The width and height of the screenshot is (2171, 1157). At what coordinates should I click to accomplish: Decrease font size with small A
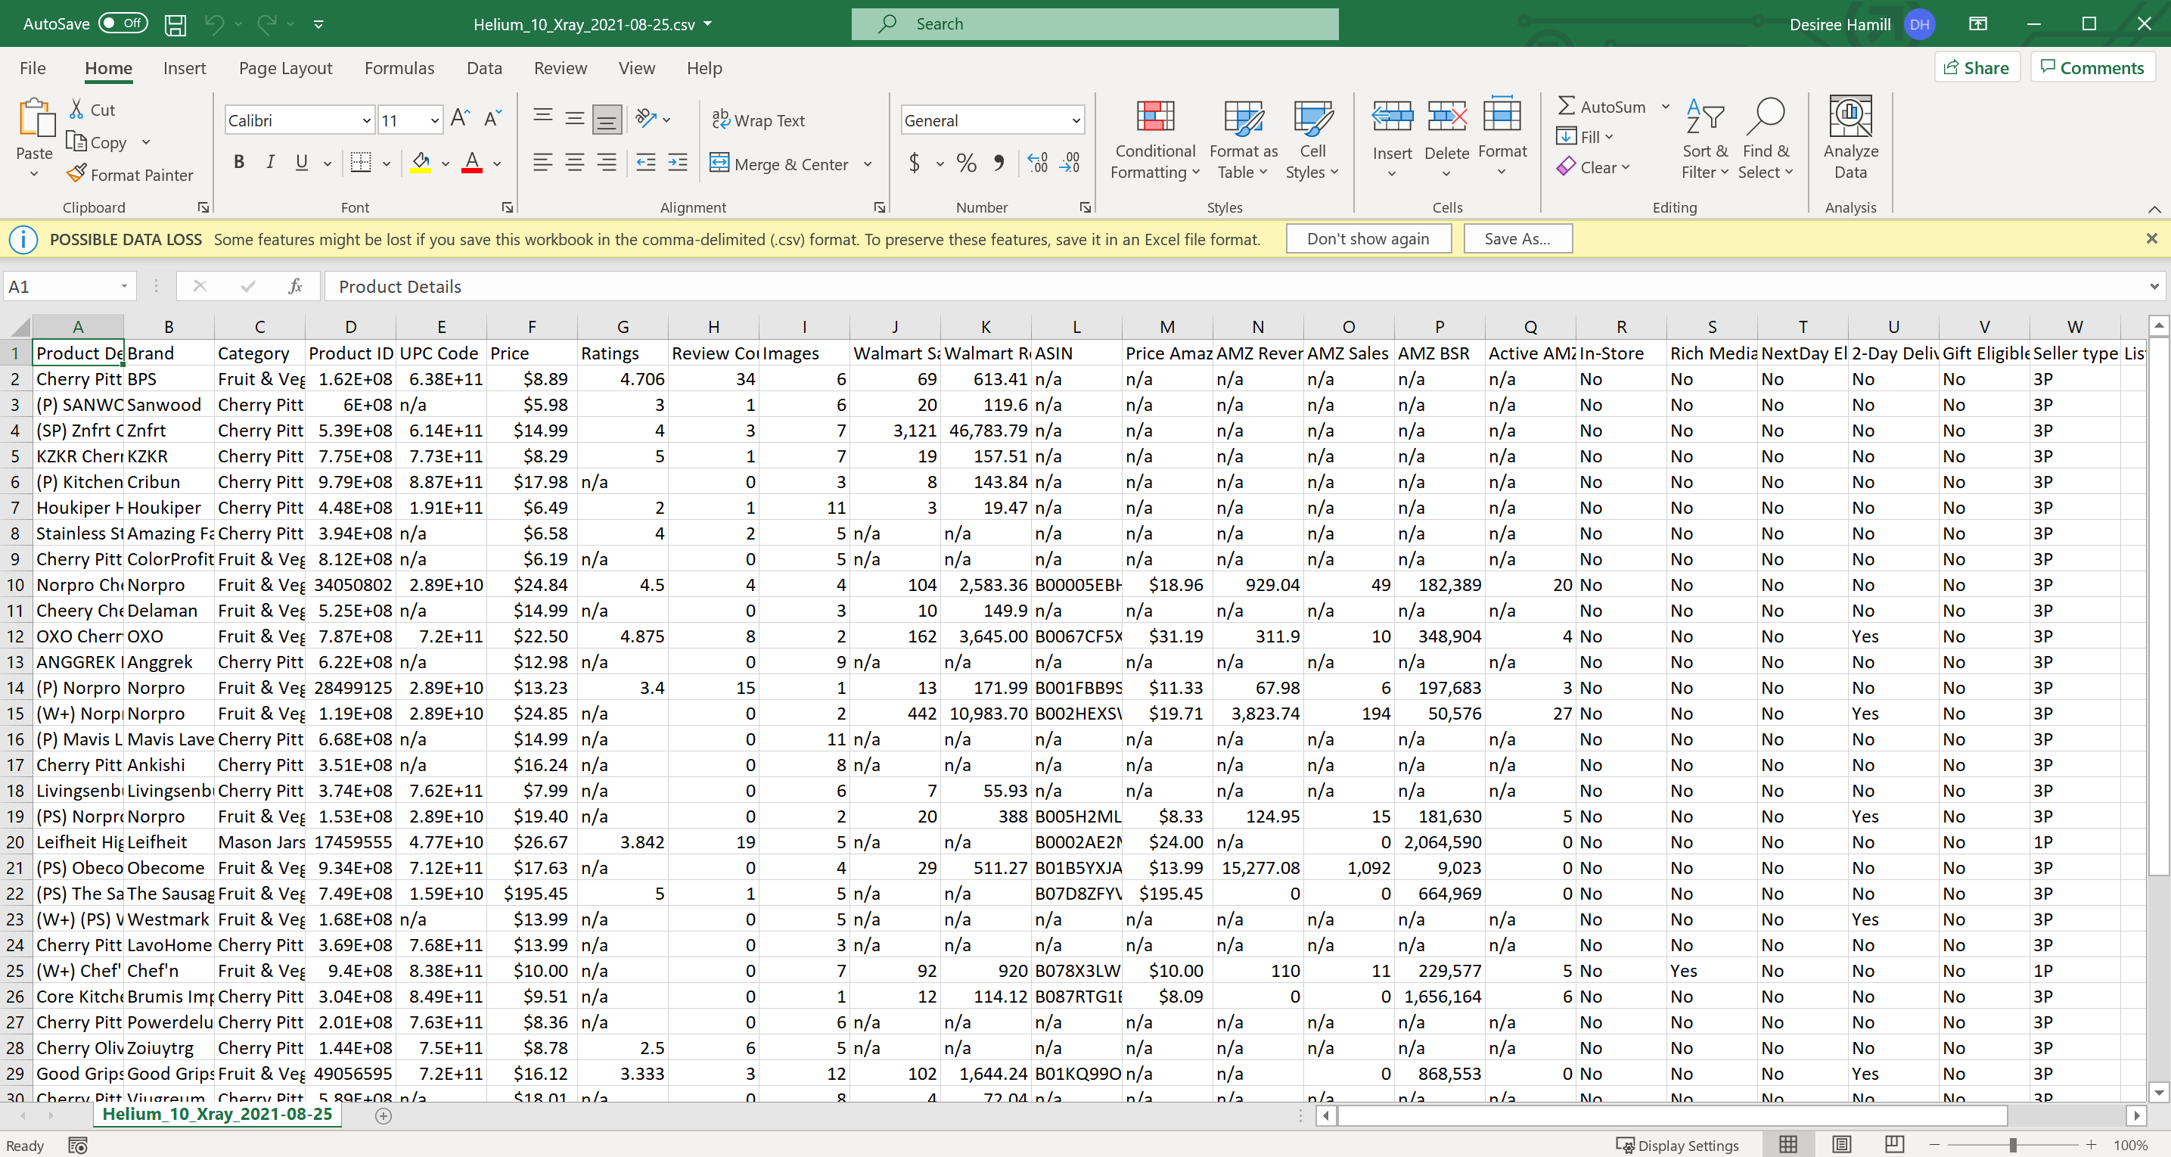point(493,119)
